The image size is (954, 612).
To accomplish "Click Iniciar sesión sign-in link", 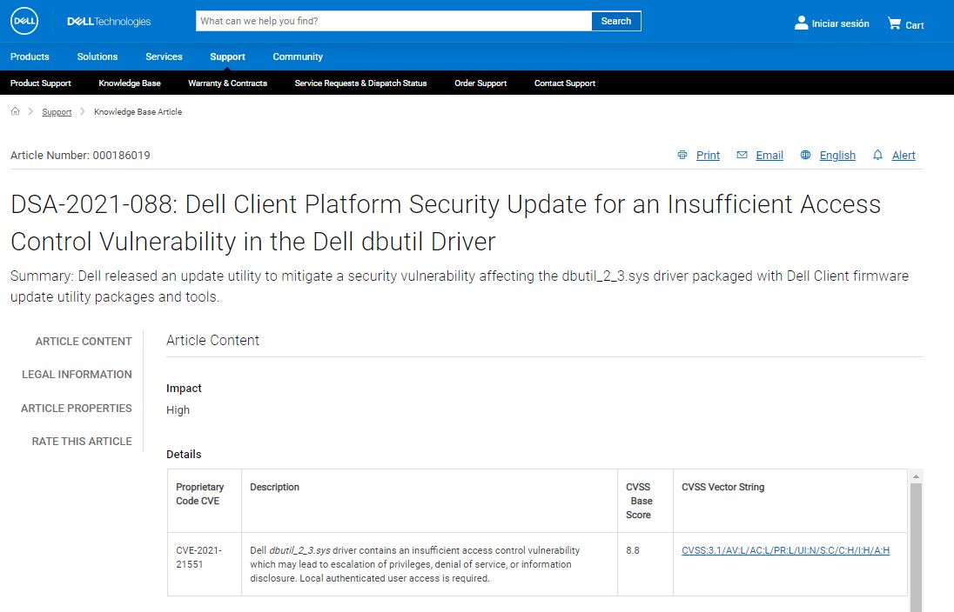I will point(840,23).
